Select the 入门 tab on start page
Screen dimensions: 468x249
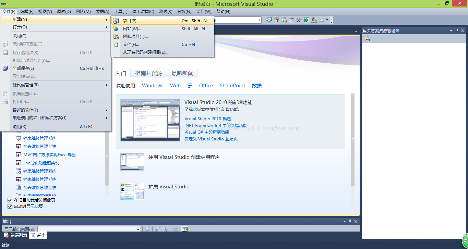(x=121, y=74)
